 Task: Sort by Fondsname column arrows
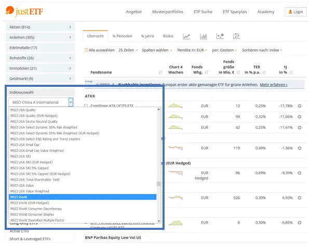pos(160,72)
